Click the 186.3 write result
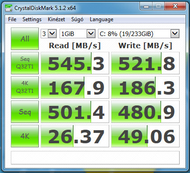Screen dimensions: 190x173 click(145, 87)
